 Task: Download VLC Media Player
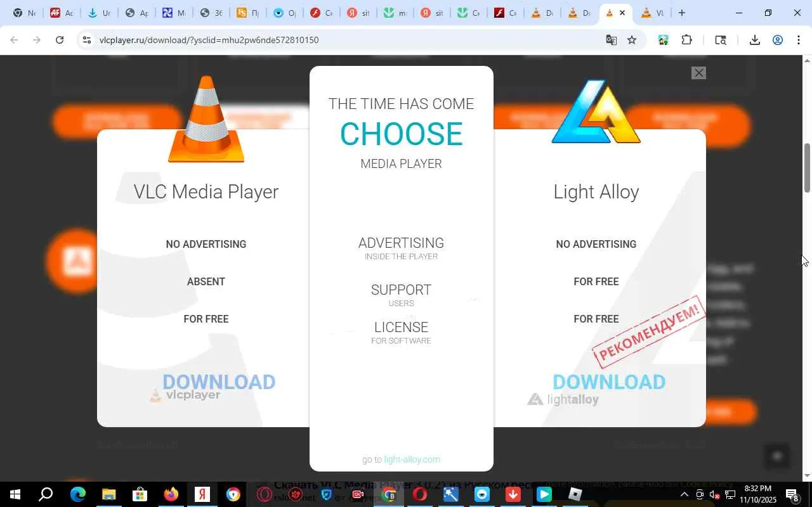pyautogui.click(x=219, y=382)
